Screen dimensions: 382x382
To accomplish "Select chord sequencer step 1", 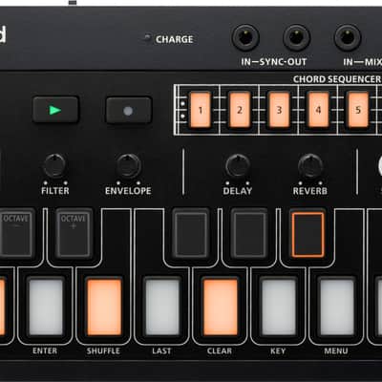I will click(201, 110).
